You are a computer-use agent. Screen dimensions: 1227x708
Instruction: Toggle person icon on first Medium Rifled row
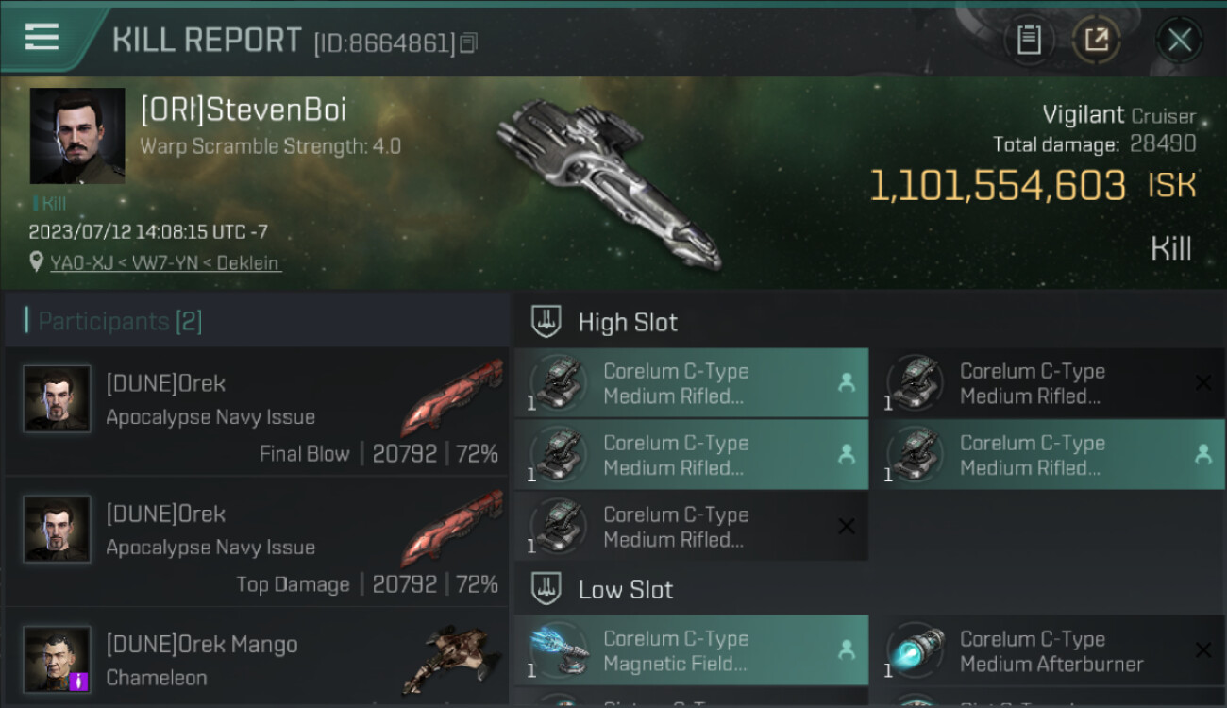[x=847, y=382]
